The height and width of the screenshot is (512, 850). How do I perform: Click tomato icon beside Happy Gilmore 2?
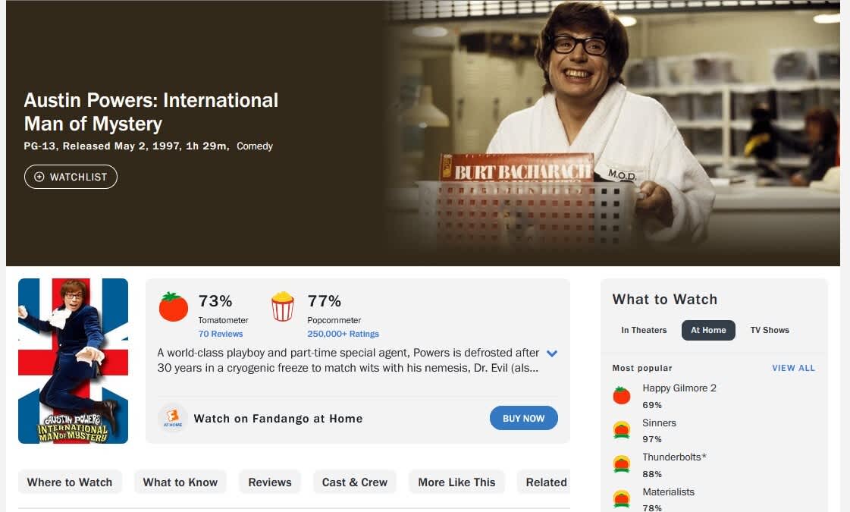622,395
